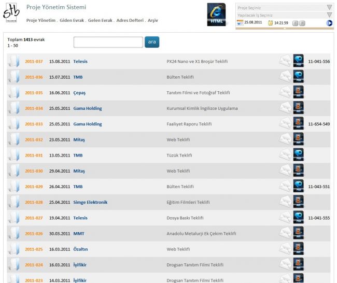The width and height of the screenshot is (337, 283).
Task: Open the PSD file icon for 2011-037
Action: click(x=298, y=61)
